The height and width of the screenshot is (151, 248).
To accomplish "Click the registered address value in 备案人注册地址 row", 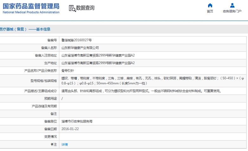I will [98, 56].
